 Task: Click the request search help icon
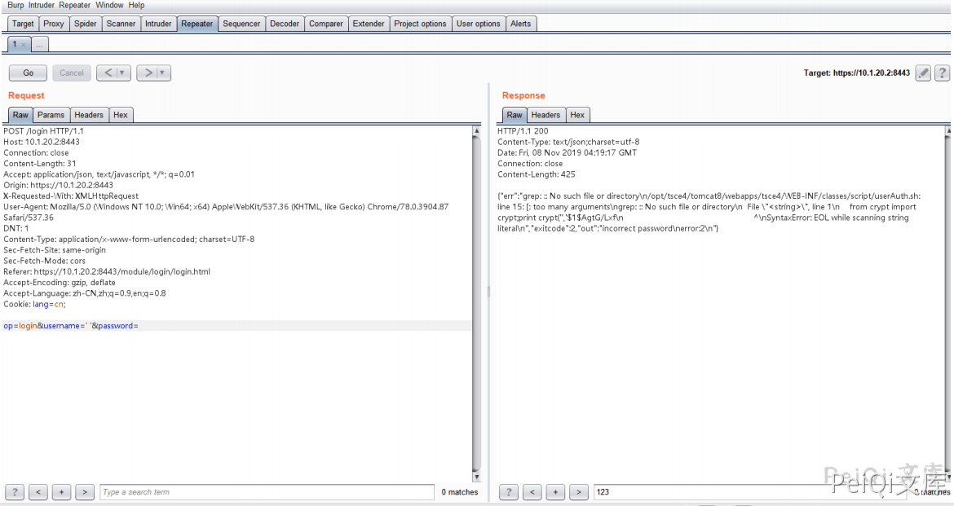[x=14, y=492]
